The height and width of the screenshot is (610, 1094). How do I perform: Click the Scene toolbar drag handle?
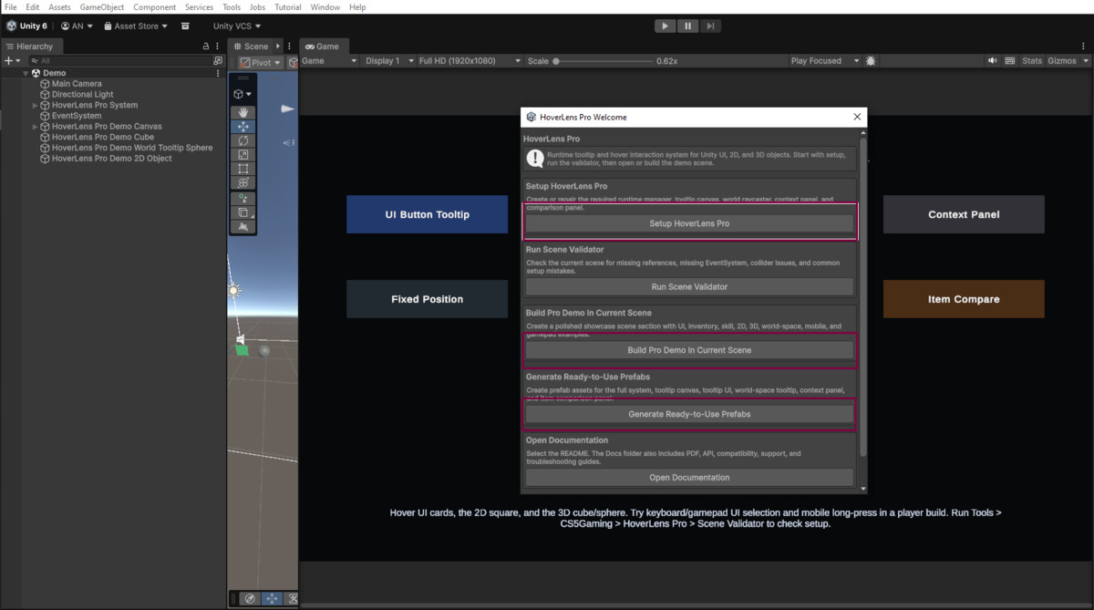coord(243,78)
